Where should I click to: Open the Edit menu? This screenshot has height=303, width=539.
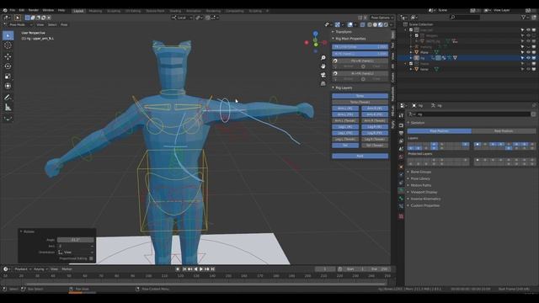point(21,10)
